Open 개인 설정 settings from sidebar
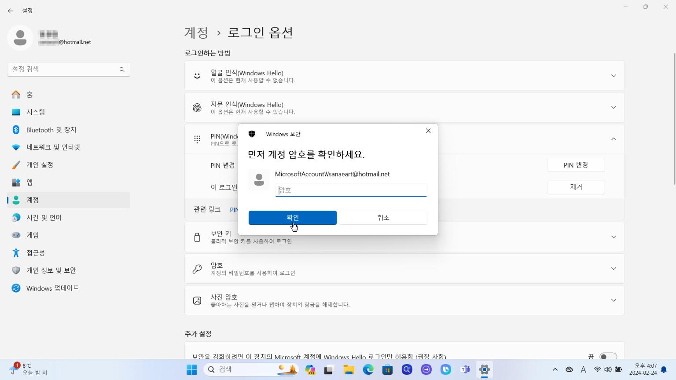 (x=40, y=164)
